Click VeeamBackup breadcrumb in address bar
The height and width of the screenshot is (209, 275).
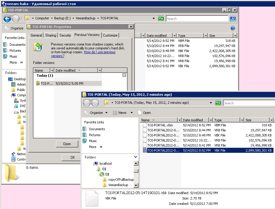86,18
